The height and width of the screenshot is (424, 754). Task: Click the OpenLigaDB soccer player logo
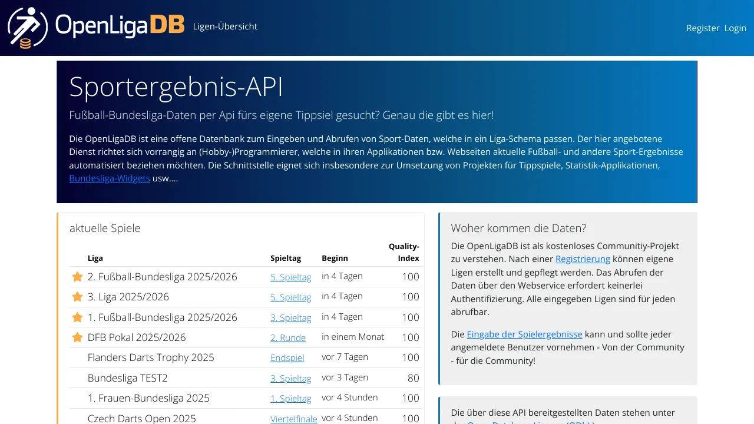[28, 28]
